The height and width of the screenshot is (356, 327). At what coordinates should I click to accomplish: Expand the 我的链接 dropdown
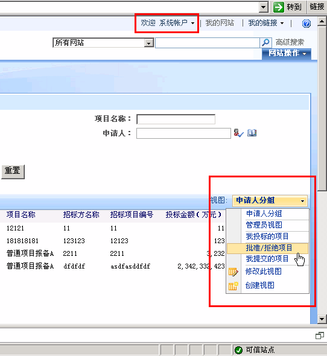pos(266,23)
